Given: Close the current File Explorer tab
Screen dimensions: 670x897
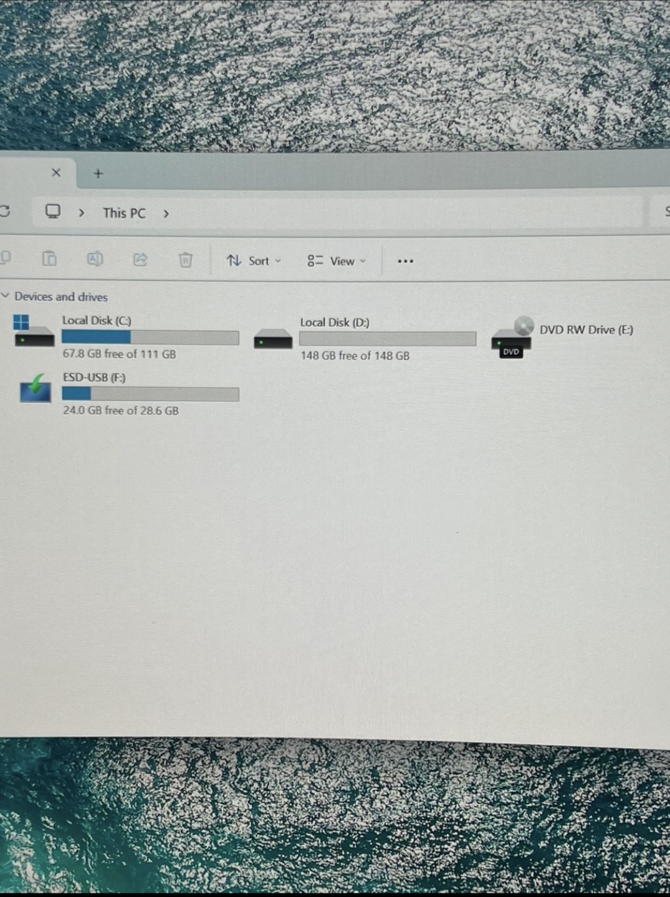Looking at the screenshot, I should (x=56, y=173).
